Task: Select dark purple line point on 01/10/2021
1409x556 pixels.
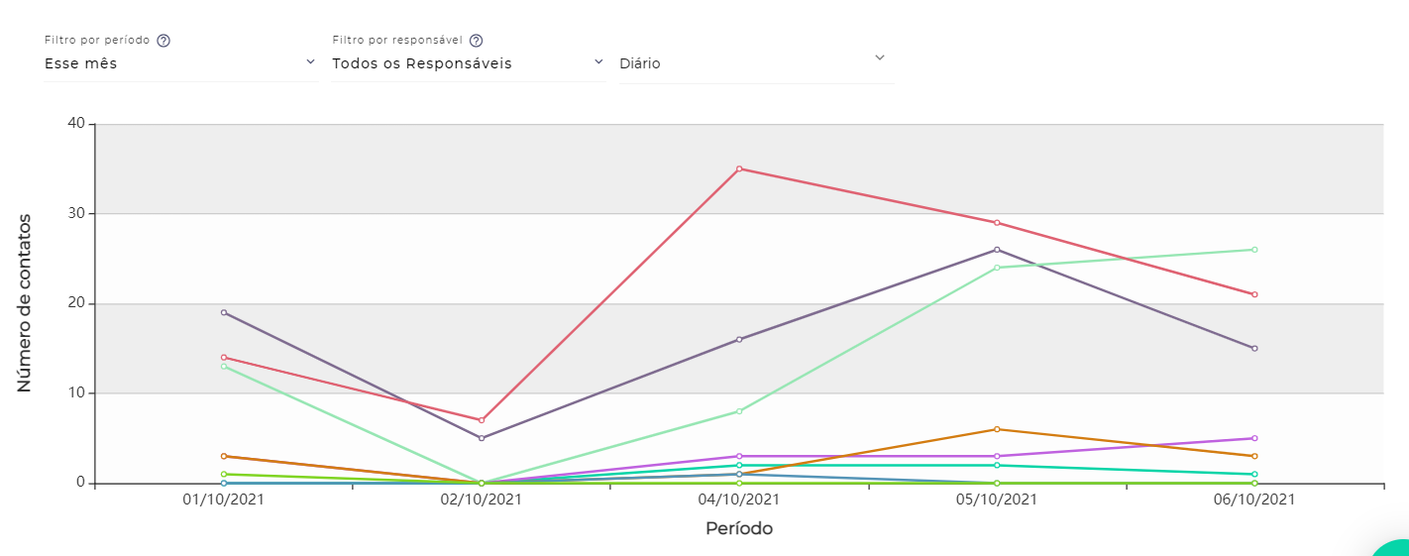Action: (x=224, y=312)
